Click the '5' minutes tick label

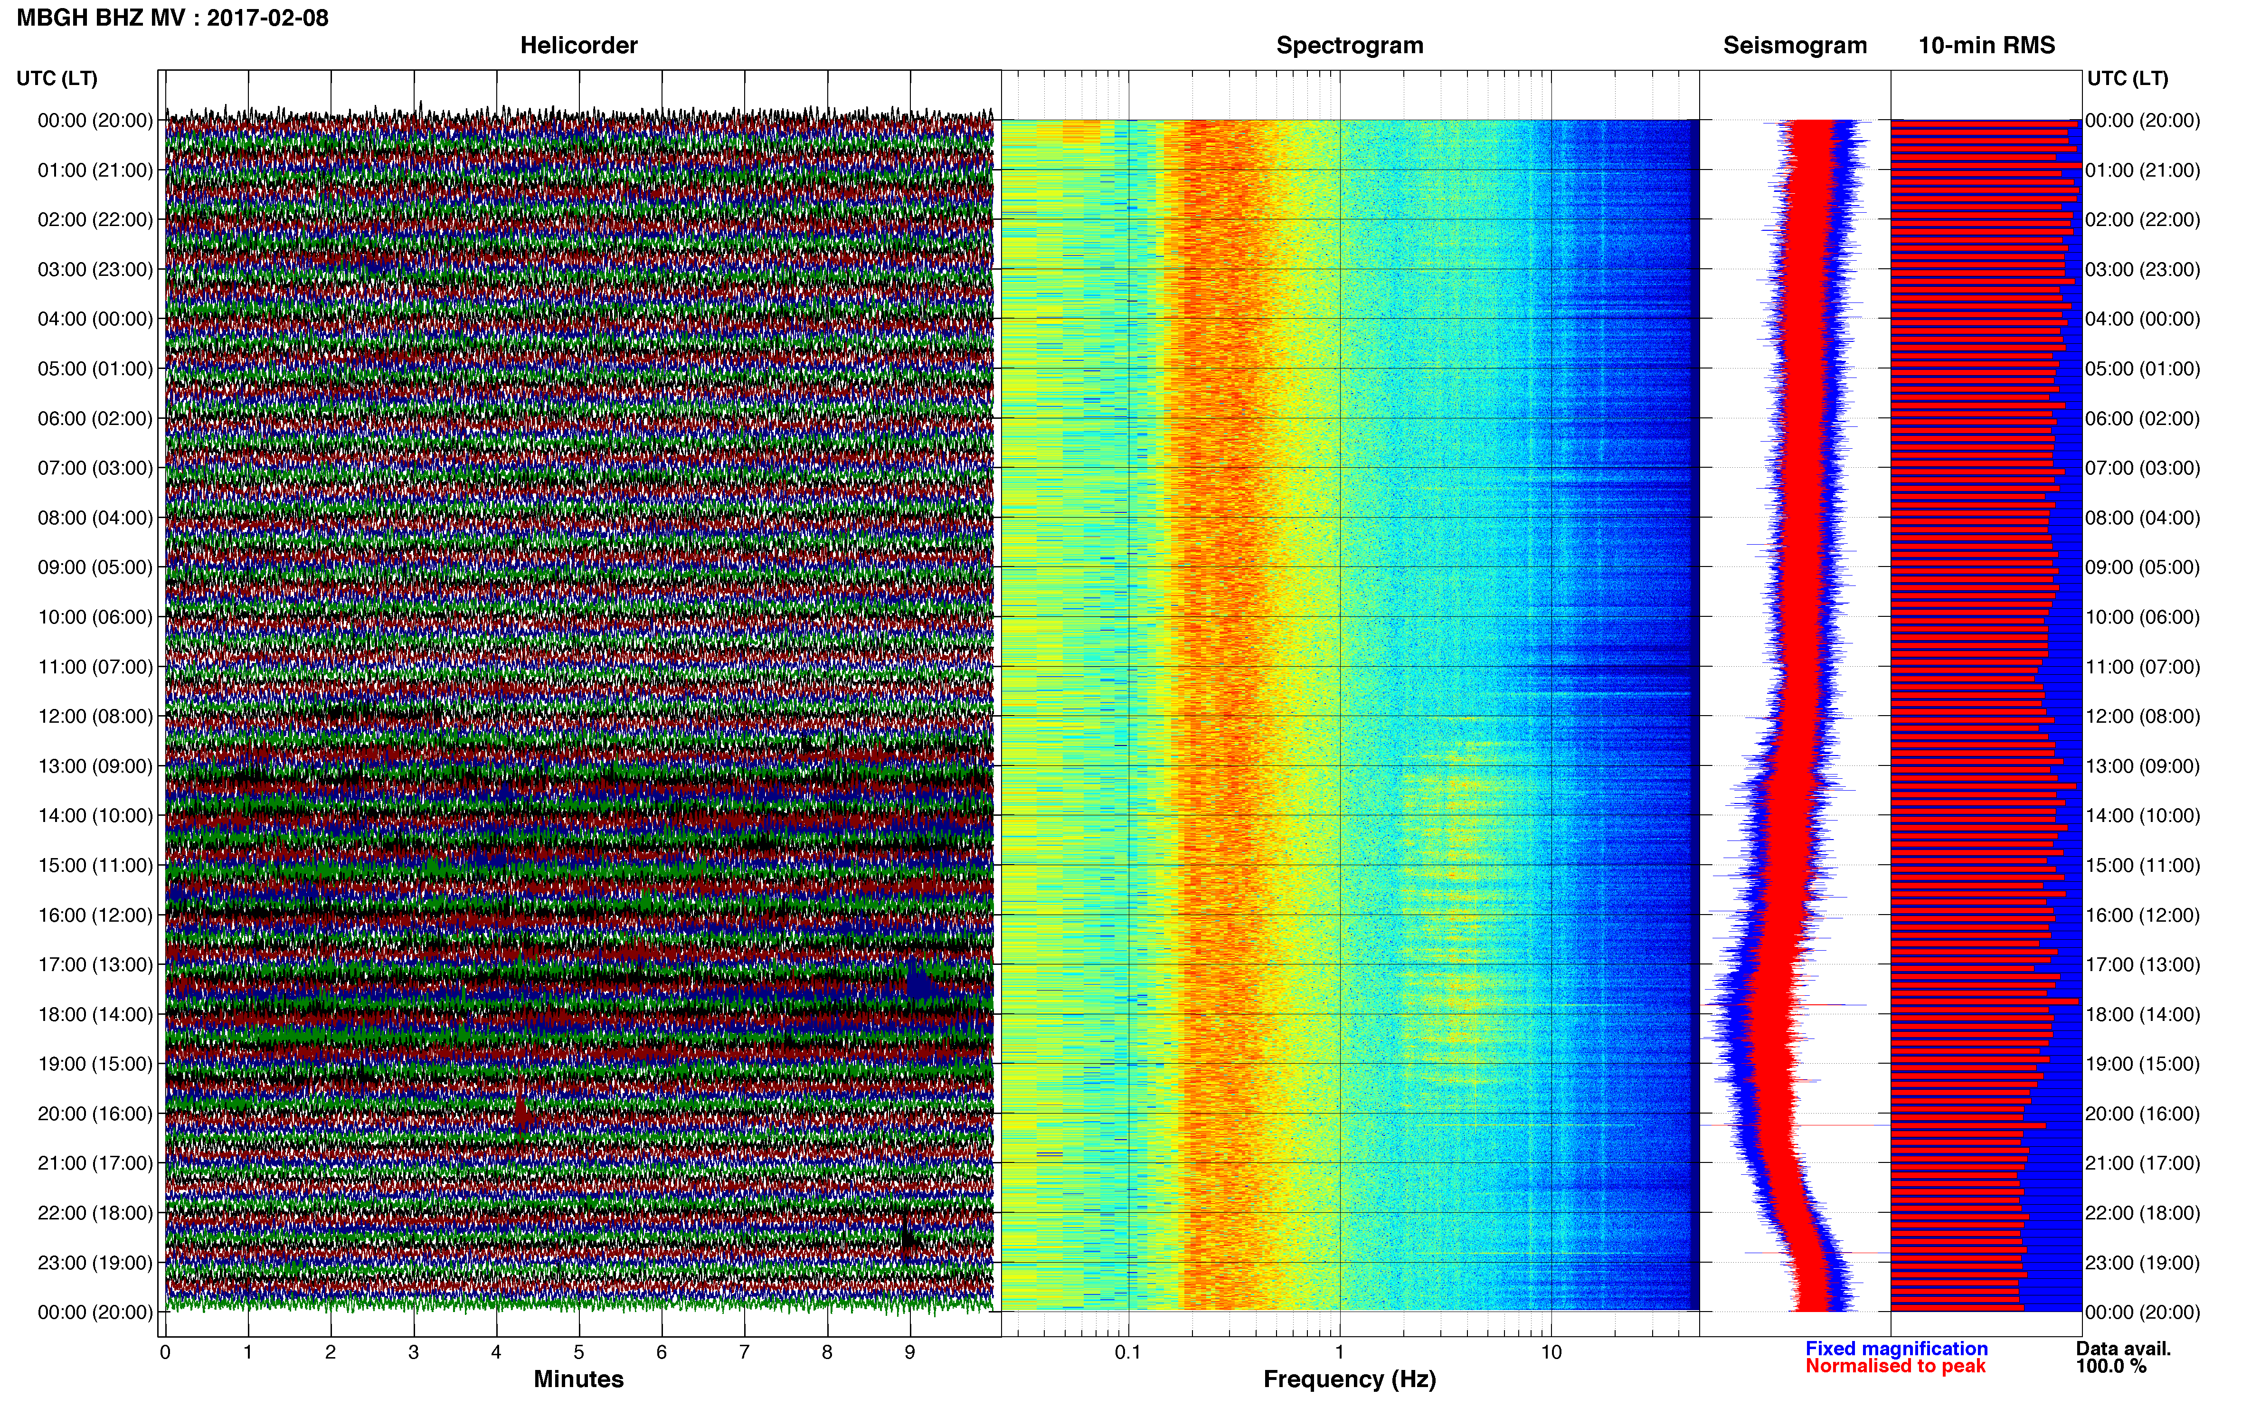pyautogui.click(x=579, y=1352)
